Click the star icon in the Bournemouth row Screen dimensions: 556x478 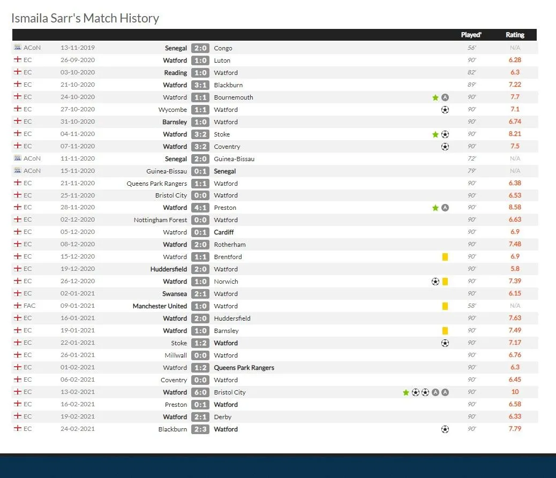click(435, 97)
